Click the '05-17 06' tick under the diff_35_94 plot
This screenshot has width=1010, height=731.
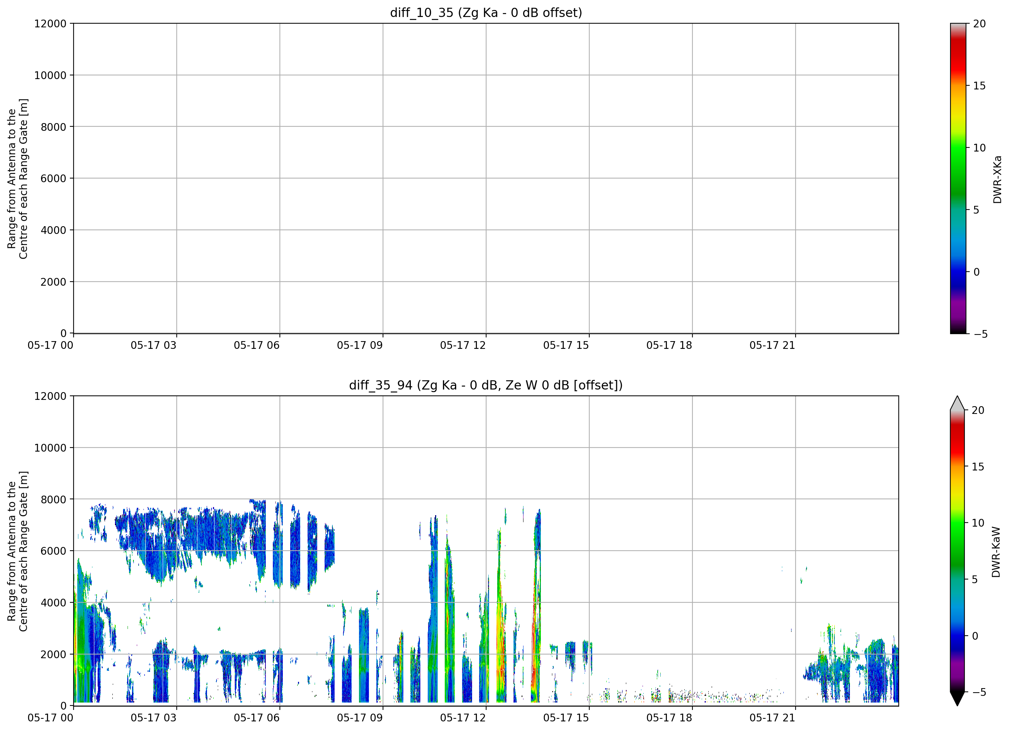[x=257, y=718]
